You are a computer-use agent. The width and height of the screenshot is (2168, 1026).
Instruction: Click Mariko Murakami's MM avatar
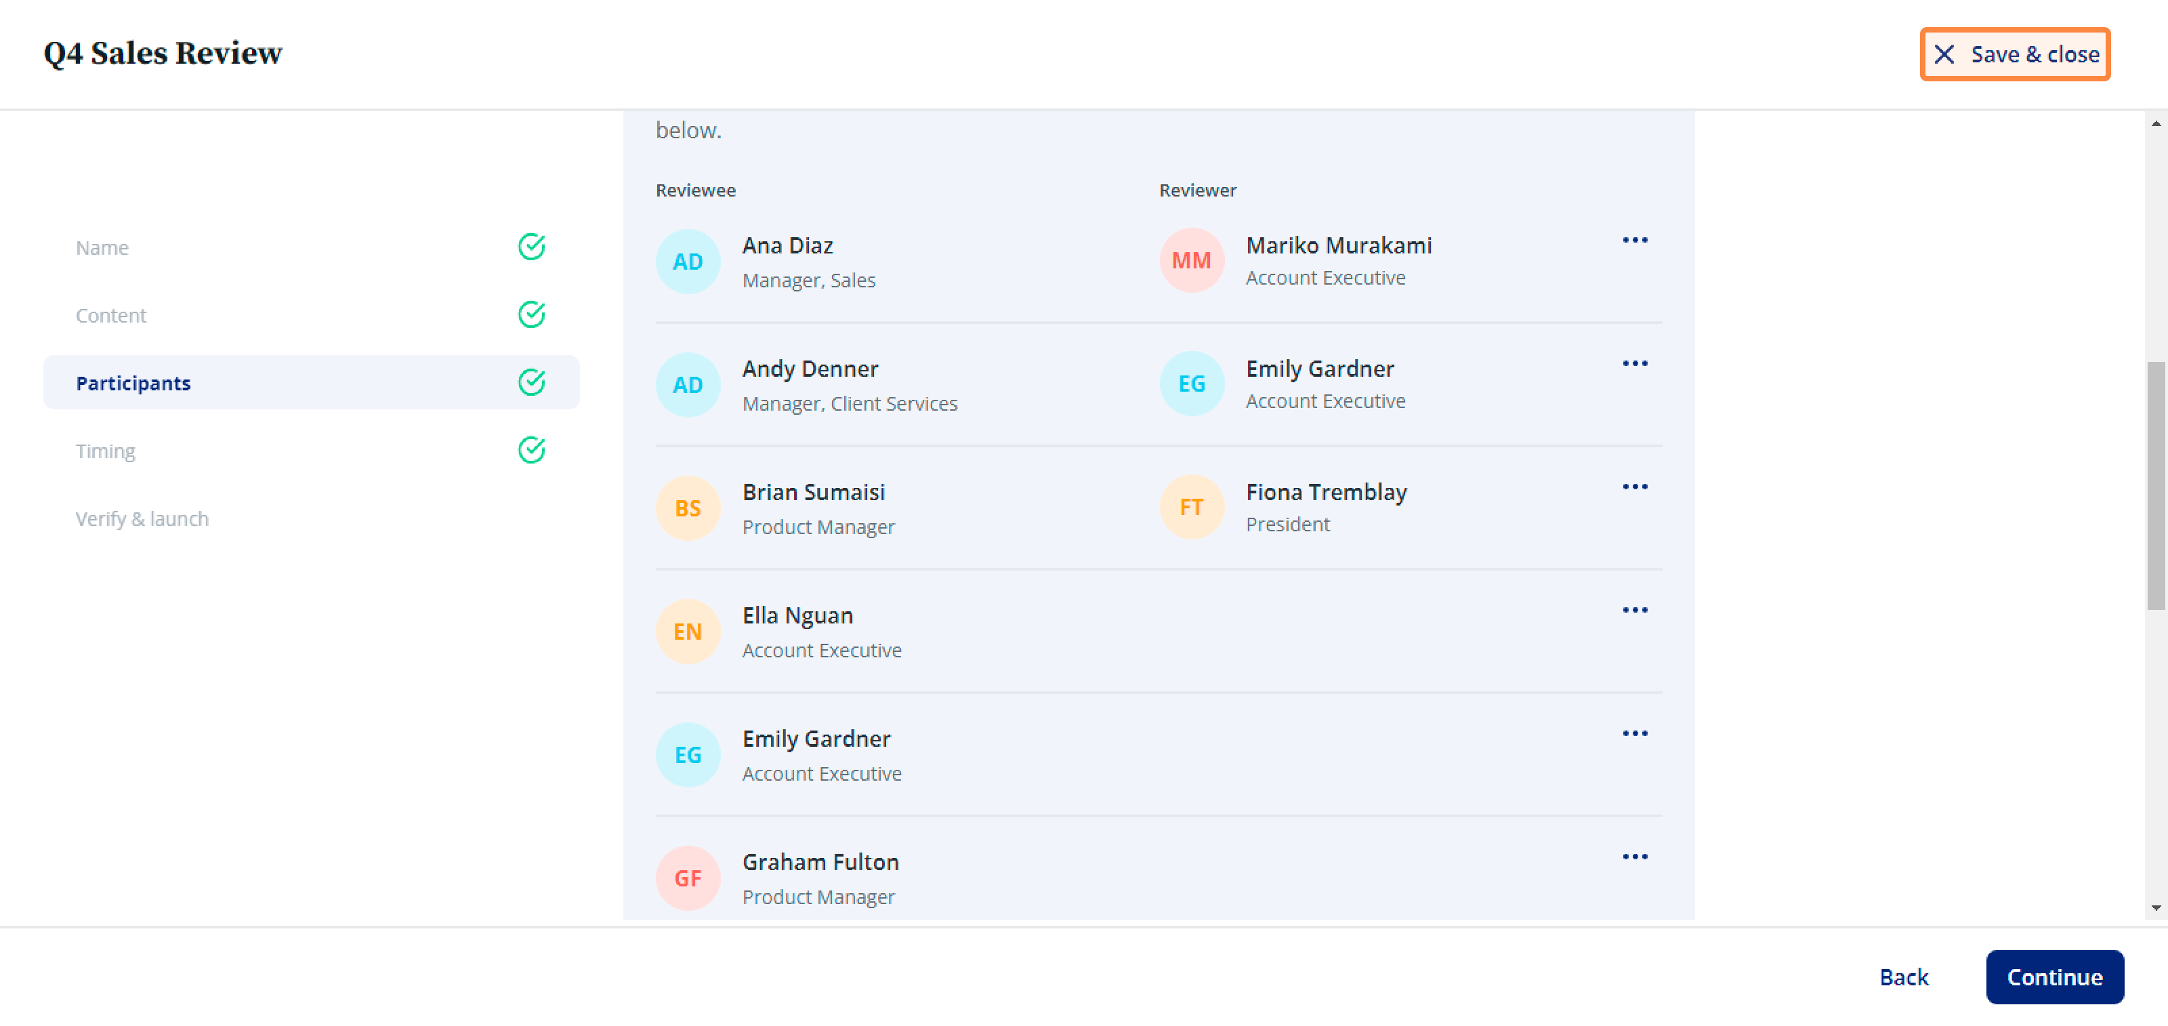1191,261
